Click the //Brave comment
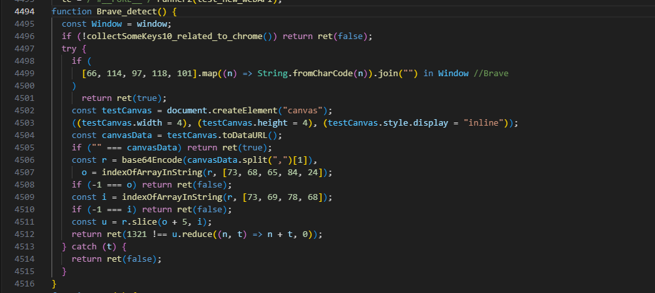 (491, 74)
